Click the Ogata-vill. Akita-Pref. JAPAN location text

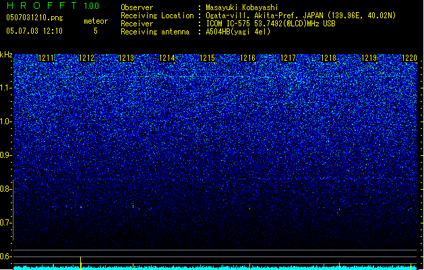(301, 16)
